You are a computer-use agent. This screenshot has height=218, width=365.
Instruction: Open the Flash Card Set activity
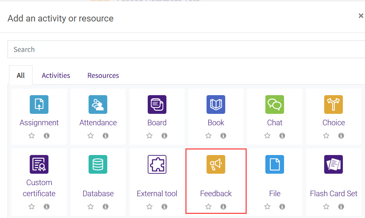pyautogui.click(x=333, y=164)
